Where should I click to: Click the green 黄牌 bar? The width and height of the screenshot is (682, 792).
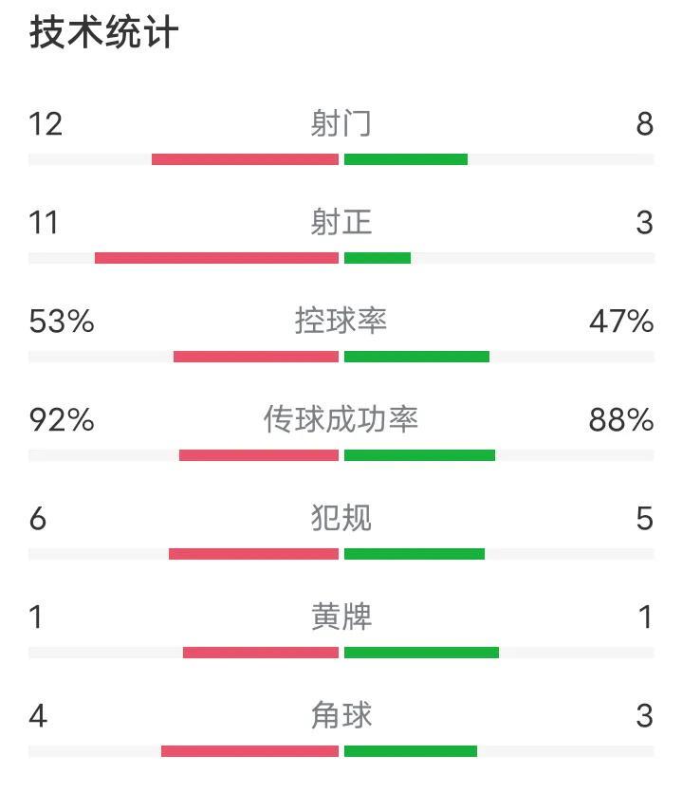(421, 653)
